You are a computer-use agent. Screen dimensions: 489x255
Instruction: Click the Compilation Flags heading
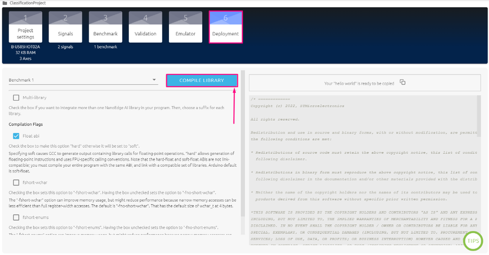(25, 124)
